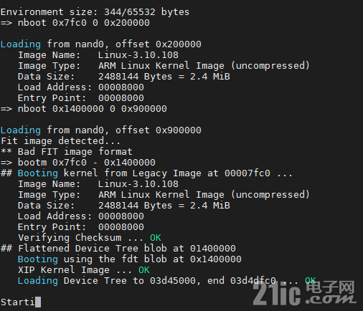Click 'Fit image detected...' line

click(x=60, y=141)
